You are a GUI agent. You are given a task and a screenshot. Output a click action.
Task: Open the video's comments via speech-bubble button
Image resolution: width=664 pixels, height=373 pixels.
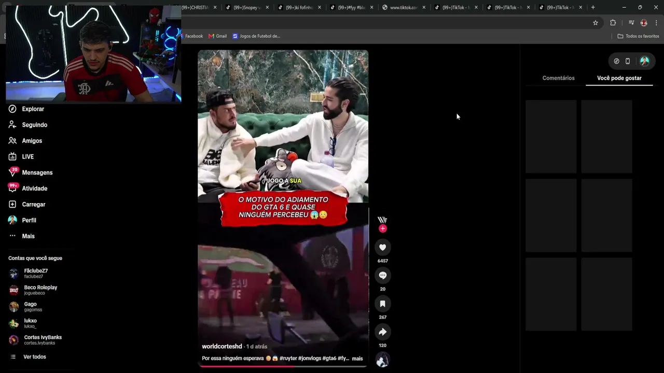click(x=382, y=276)
